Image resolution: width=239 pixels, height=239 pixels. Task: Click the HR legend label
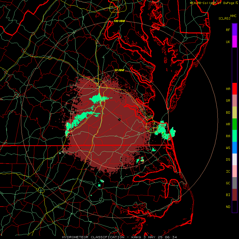[228, 124]
